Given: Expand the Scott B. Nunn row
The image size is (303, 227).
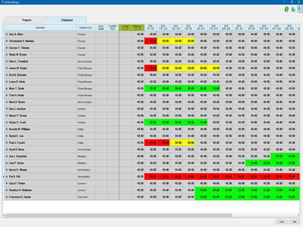Looking at the screenshot, I should coord(6,149).
